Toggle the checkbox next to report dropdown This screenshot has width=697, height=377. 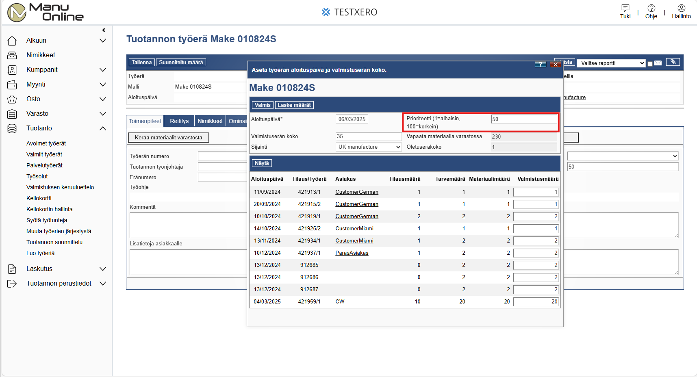[x=650, y=64]
